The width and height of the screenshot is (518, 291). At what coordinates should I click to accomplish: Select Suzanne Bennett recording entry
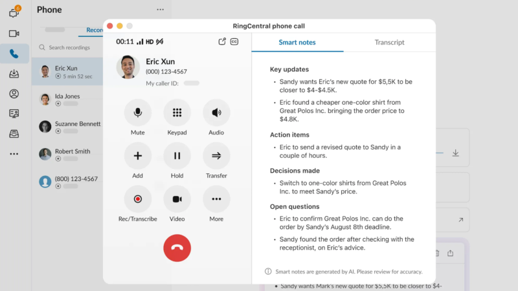pos(67,127)
